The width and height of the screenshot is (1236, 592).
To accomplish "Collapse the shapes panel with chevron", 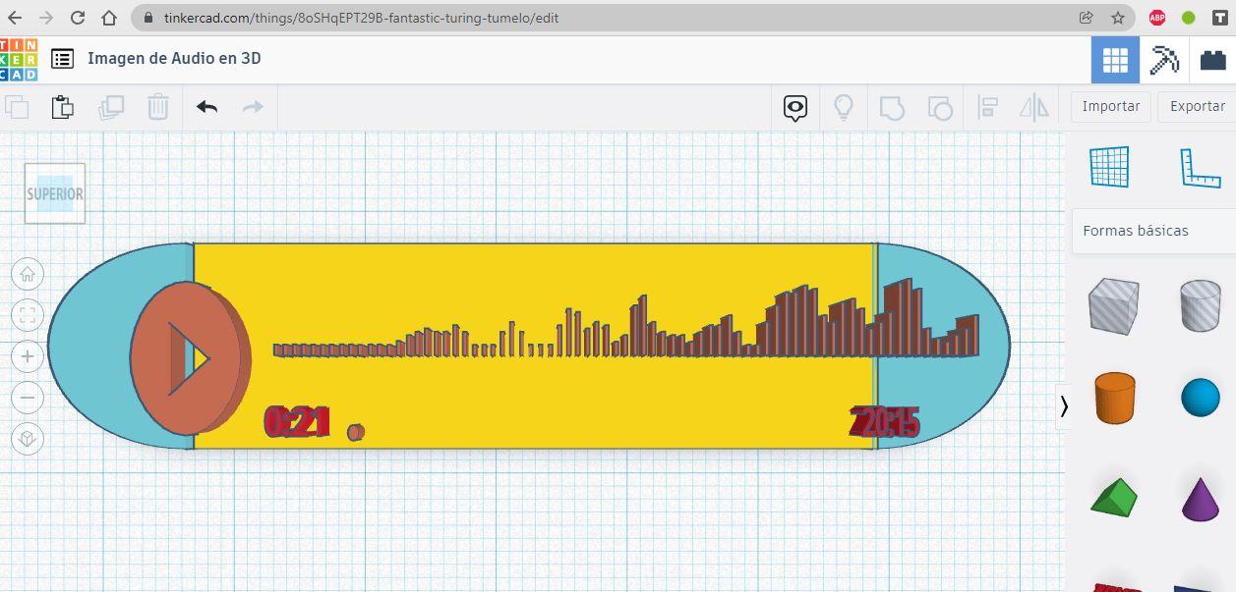I will tap(1063, 405).
